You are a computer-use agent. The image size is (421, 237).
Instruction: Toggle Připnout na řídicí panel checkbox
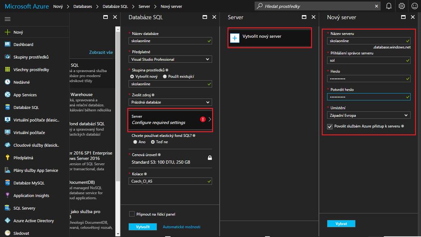pos(132,214)
